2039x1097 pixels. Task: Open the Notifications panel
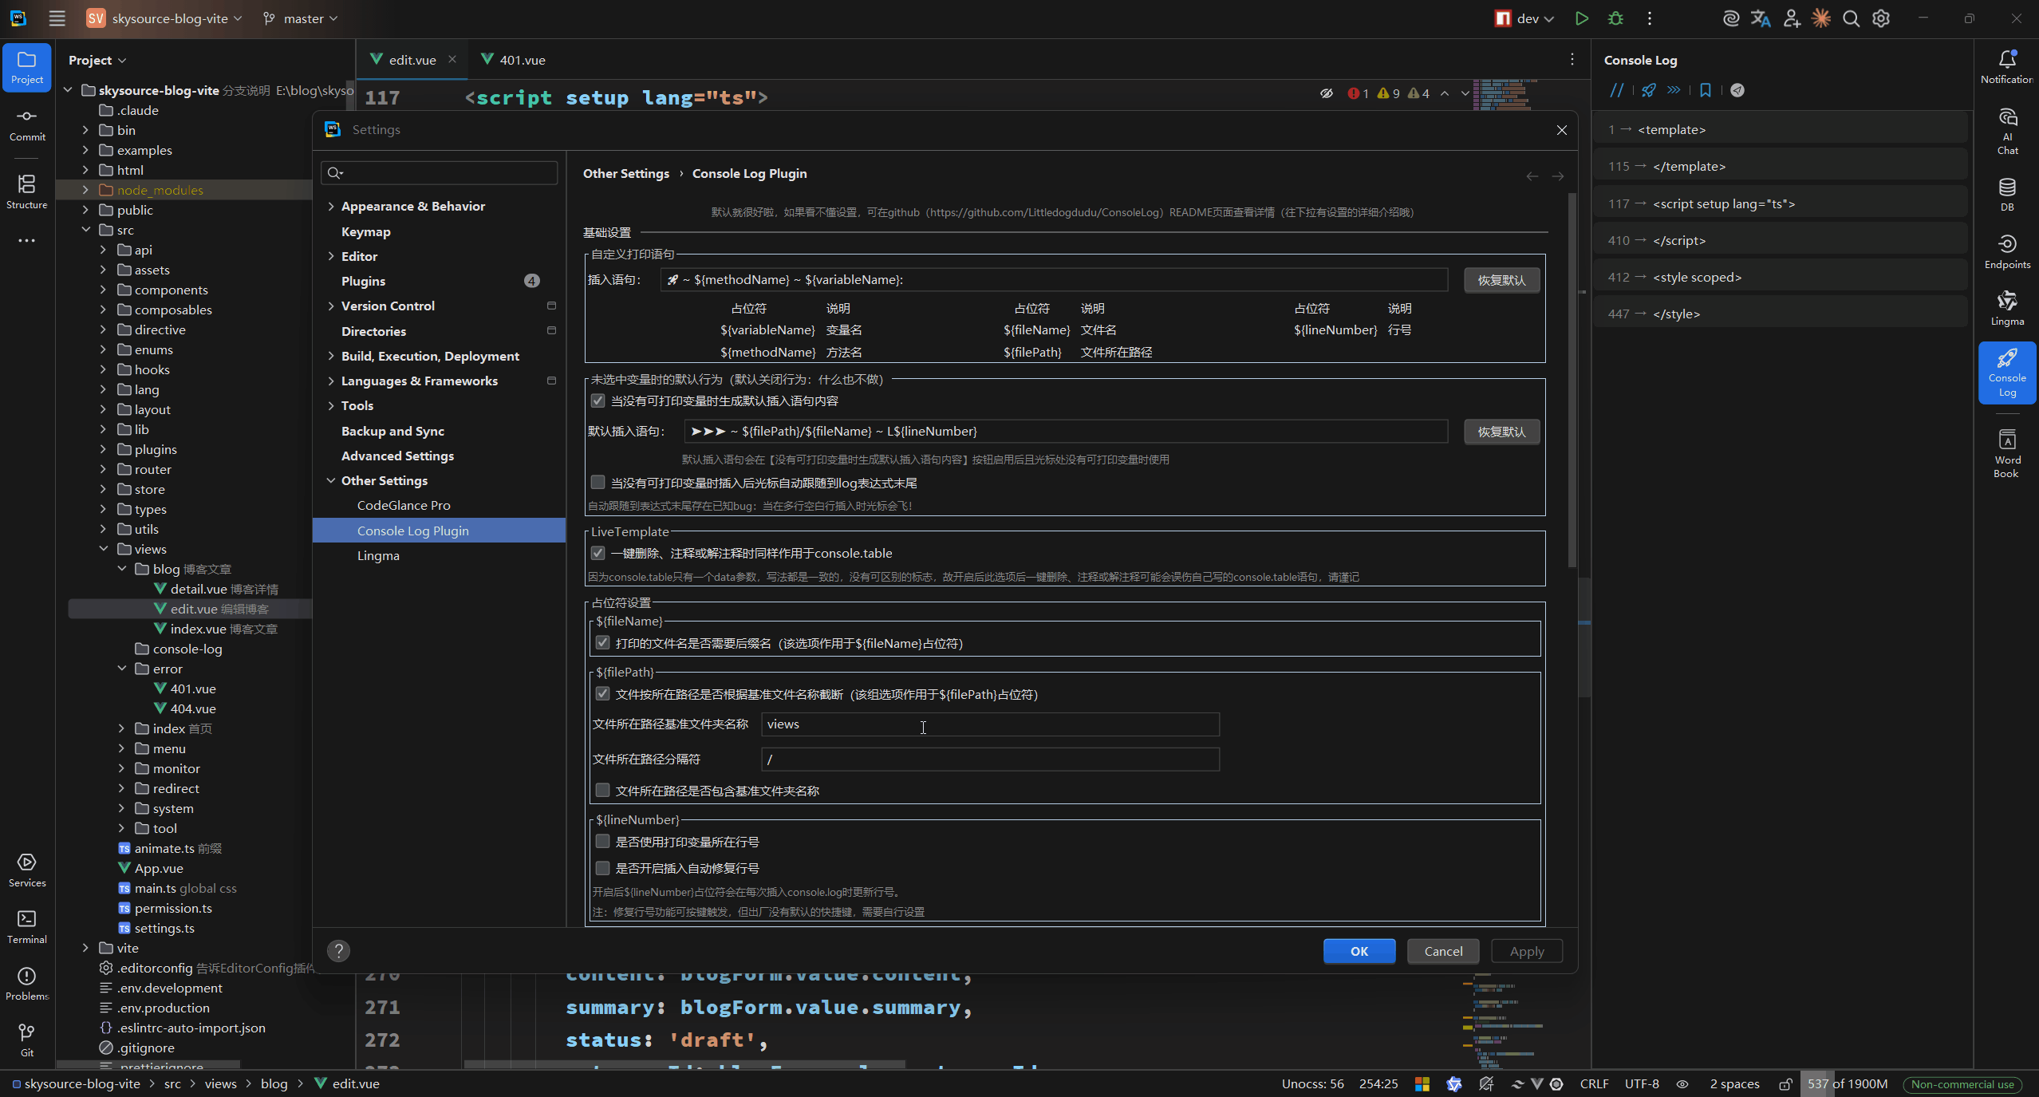click(2007, 67)
